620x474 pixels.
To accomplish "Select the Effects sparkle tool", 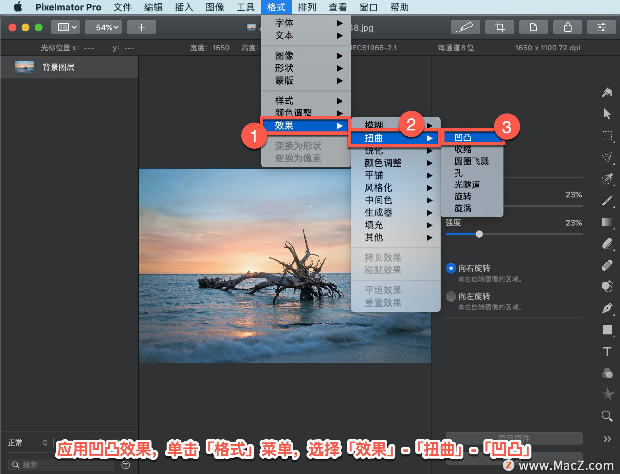I will click(607, 395).
